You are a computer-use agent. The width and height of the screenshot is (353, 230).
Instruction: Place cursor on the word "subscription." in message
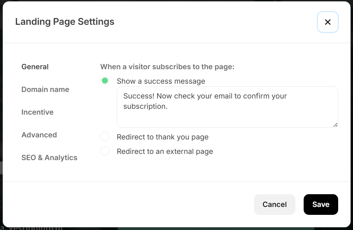pos(145,106)
